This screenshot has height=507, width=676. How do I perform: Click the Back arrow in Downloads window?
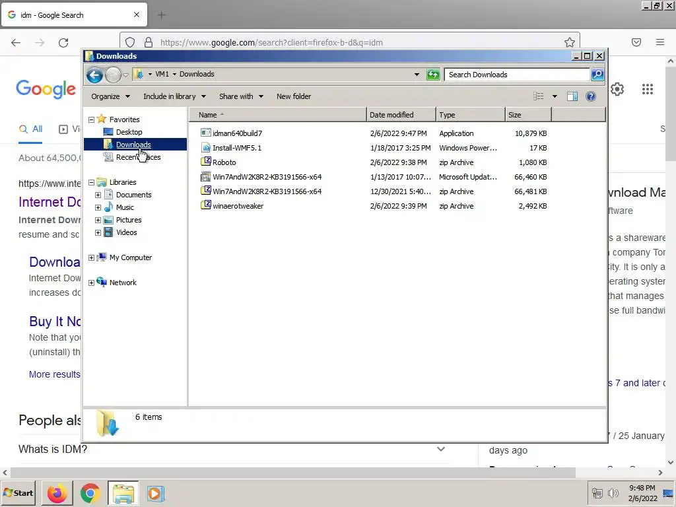pos(94,75)
